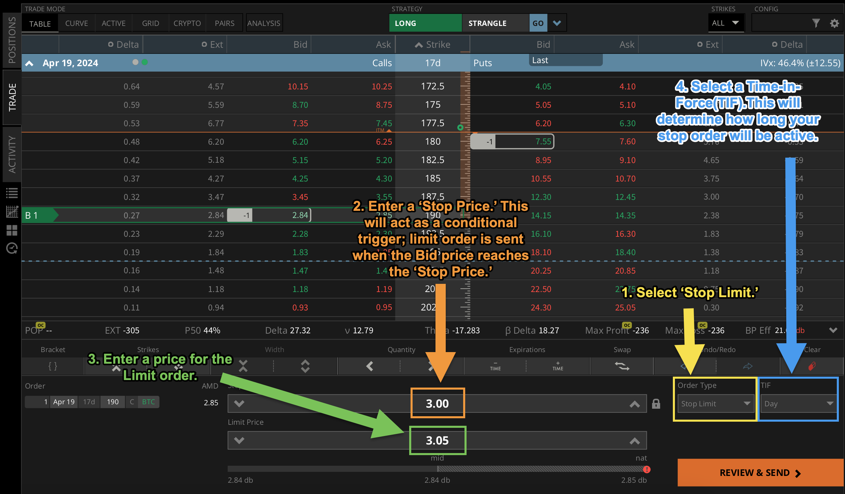Click the Bracket curly-braces icon
Image resolution: width=845 pixels, height=494 pixels.
point(53,366)
